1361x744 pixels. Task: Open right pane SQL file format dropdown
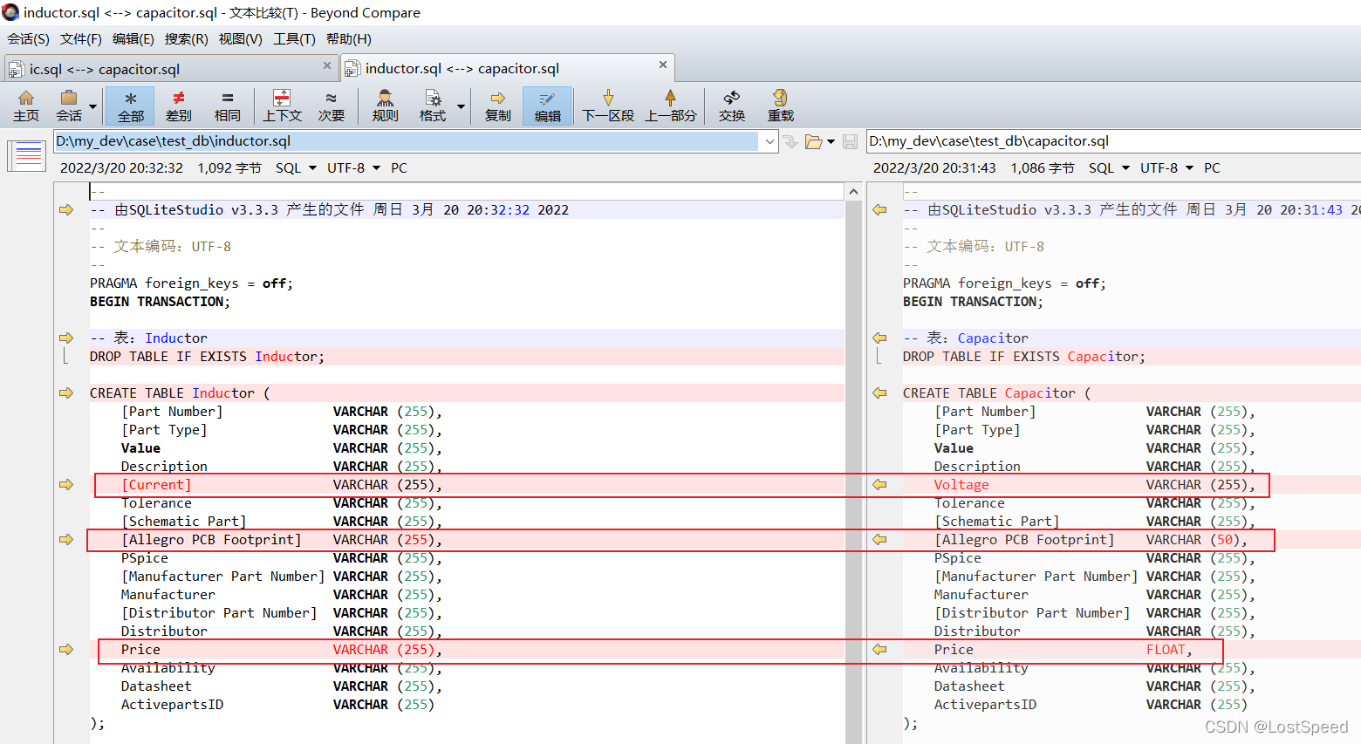click(1109, 167)
